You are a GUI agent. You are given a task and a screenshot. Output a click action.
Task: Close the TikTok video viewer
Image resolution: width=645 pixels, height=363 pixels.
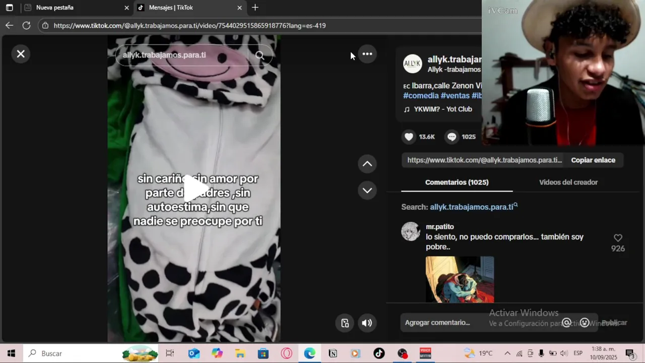pyautogui.click(x=21, y=54)
